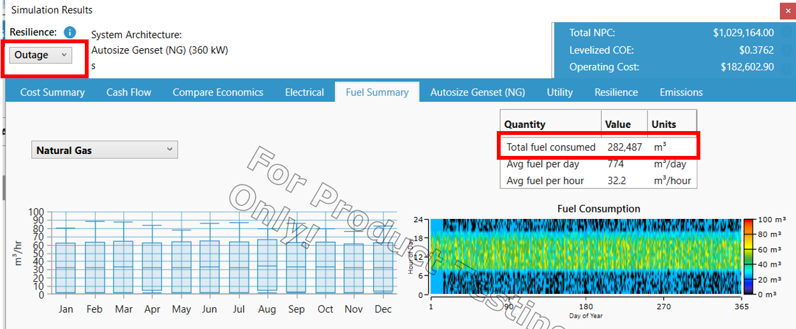Screen dimensions: 796x329
Task: Click the Resilience info icon
Action: (x=70, y=32)
